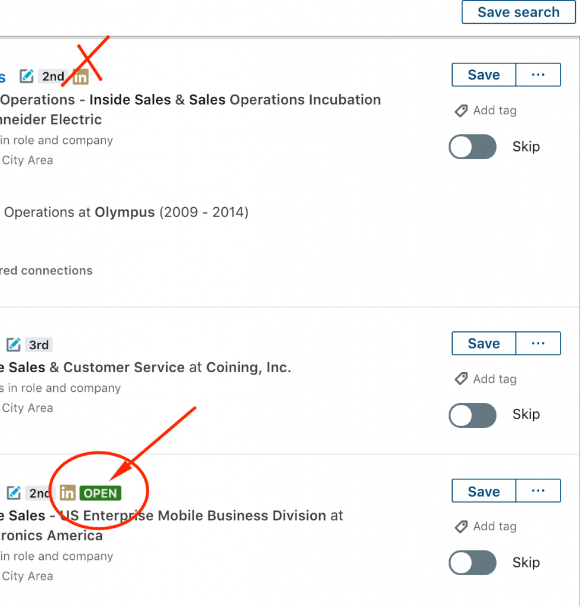Save the Coining, Inc. lead
The height and width of the screenshot is (606, 580).
[x=484, y=343]
